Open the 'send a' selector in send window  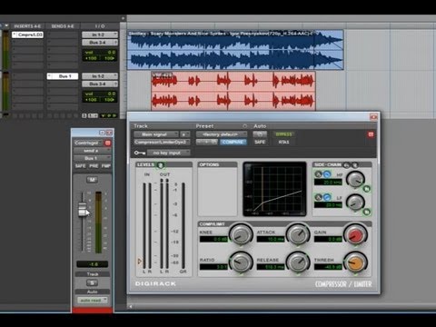(x=92, y=151)
